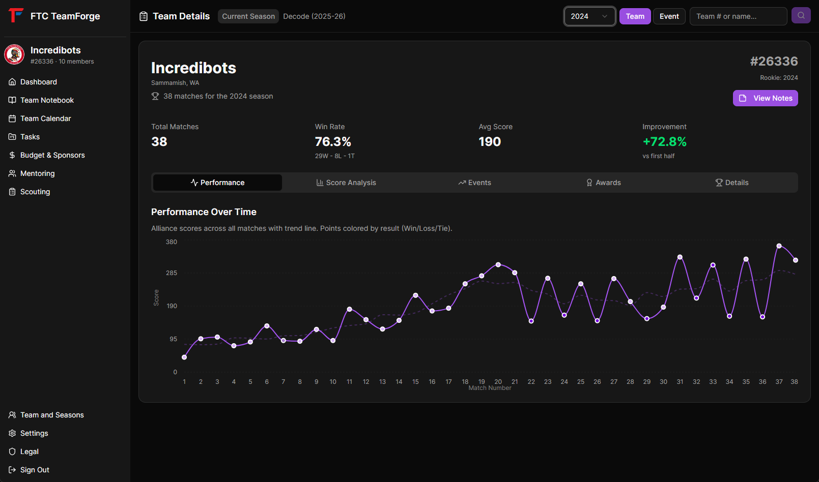Go to Team Calendar
The width and height of the screenshot is (819, 482).
45,118
